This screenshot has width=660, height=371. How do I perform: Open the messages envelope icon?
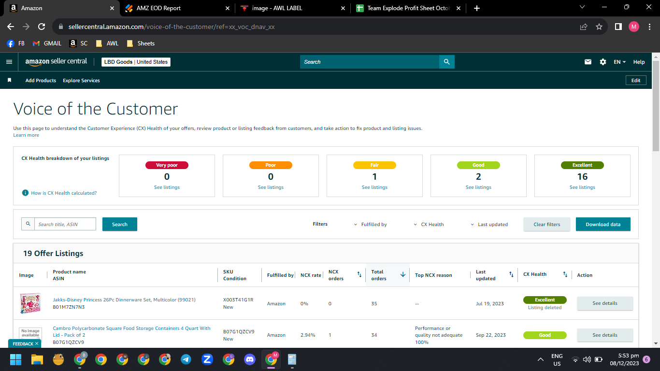[588, 62]
